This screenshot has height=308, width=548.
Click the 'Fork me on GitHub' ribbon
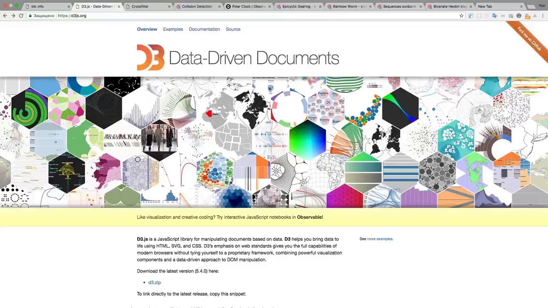click(529, 38)
